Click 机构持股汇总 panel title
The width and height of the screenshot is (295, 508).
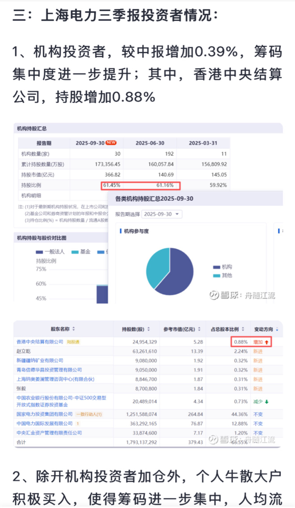pos(32,129)
